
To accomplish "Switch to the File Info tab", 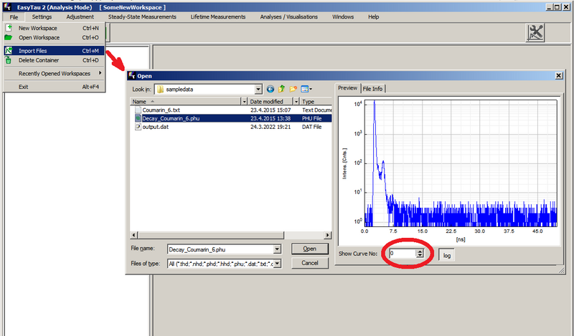I will coord(372,88).
